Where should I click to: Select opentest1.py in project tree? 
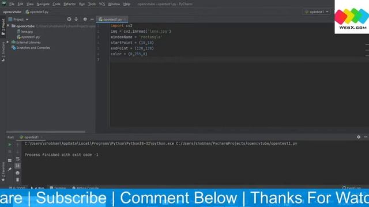point(28,37)
